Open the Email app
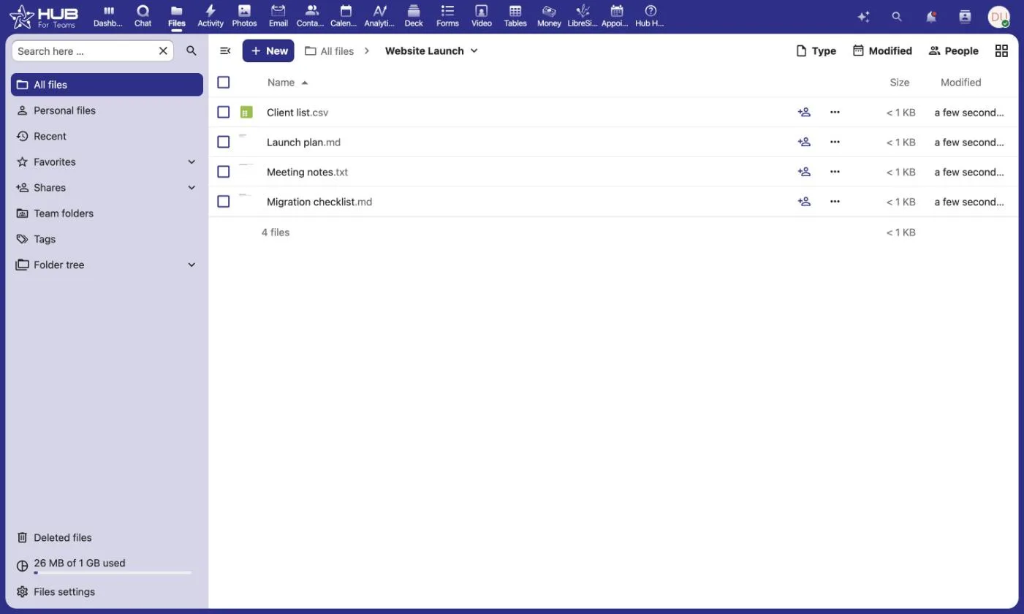 coord(278,16)
